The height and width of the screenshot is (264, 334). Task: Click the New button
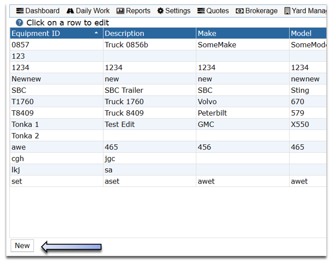[x=22, y=246]
